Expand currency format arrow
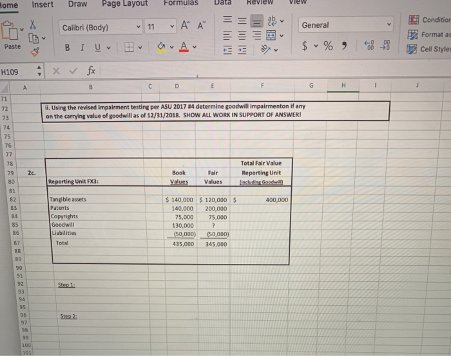 316,46
